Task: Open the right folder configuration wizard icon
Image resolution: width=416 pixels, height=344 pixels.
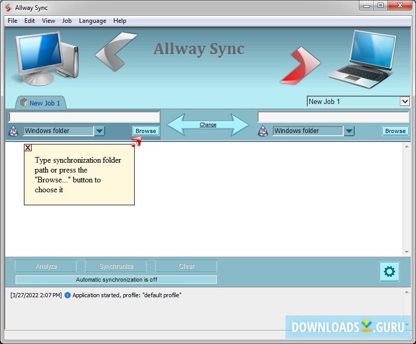Action: point(262,131)
